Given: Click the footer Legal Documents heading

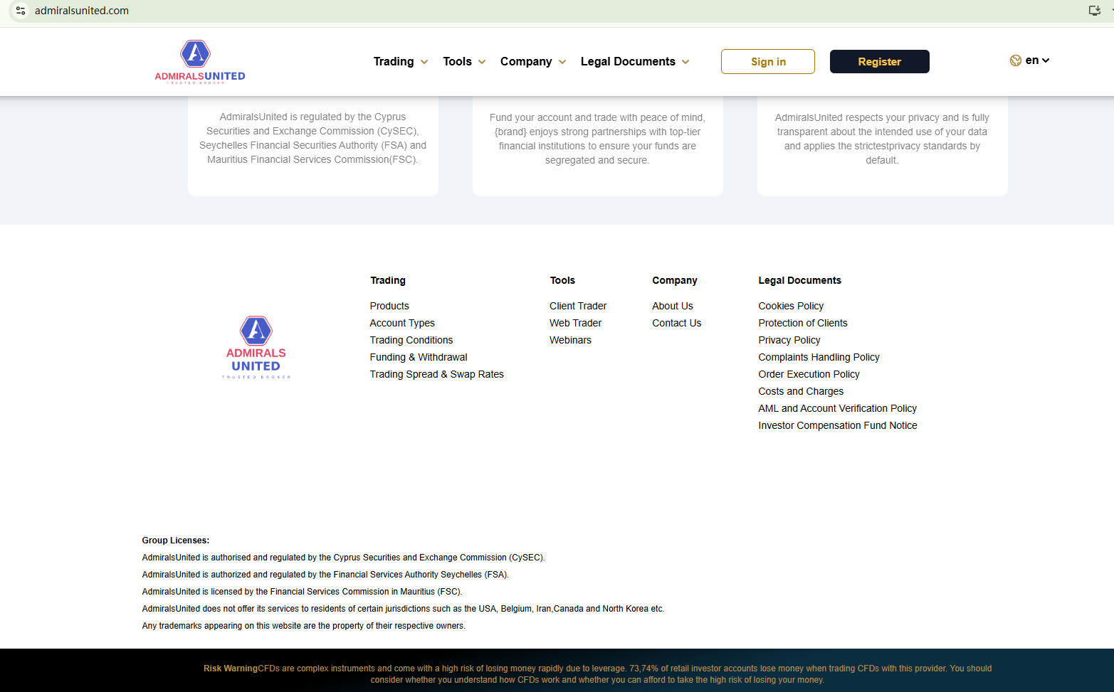Looking at the screenshot, I should (x=799, y=280).
